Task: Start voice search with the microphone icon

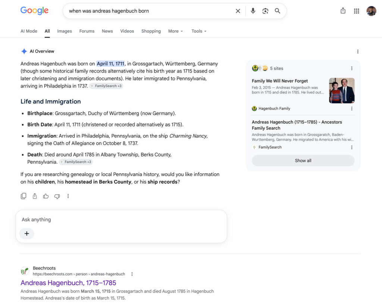Action: pos(253,11)
